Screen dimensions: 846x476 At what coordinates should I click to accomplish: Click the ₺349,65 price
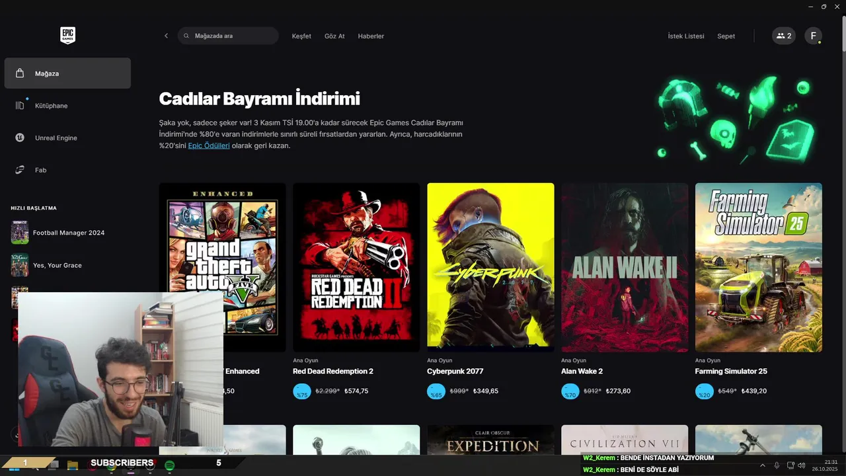(x=486, y=391)
